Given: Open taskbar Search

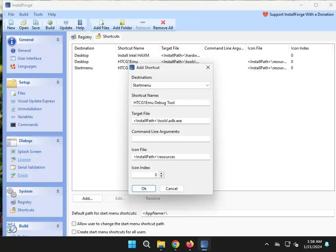Looking at the screenshot, I should click(147, 244).
